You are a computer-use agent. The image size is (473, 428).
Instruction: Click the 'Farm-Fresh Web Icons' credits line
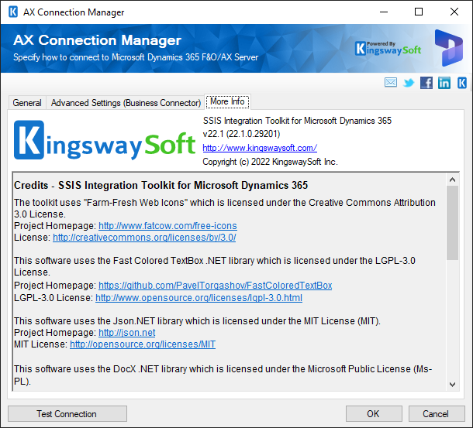click(225, 208)
